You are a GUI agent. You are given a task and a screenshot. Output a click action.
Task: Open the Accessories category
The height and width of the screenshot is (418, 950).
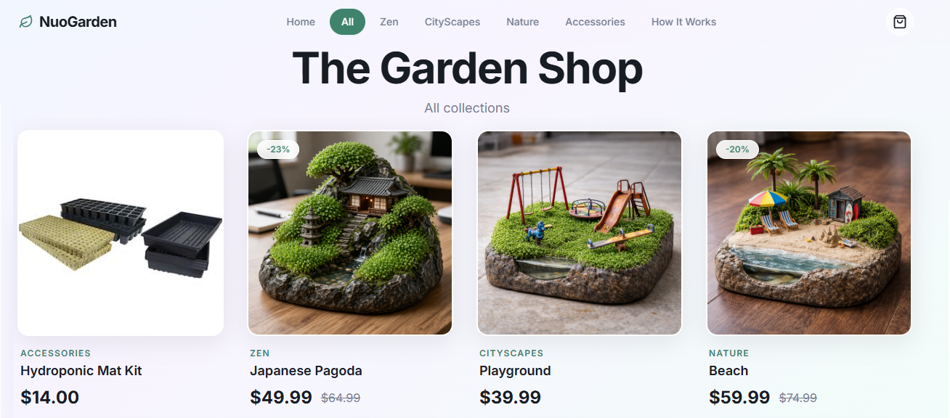pyautogui.click(x=596, y=22)
